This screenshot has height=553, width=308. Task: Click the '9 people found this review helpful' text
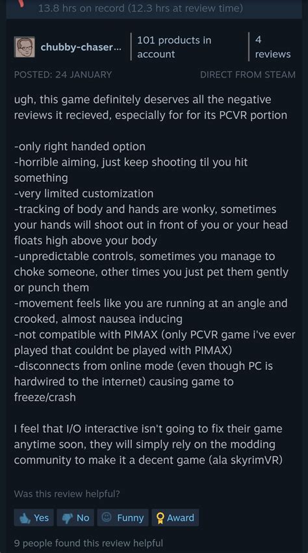tap(88, 543)
